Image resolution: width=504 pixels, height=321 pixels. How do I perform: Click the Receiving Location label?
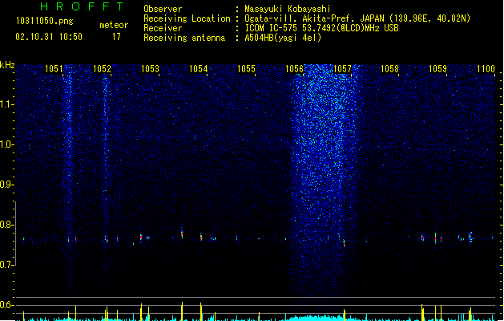[x=187, y=18]
